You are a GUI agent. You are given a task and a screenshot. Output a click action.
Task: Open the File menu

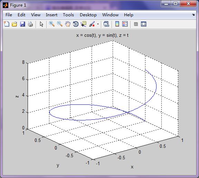[9, 15]
